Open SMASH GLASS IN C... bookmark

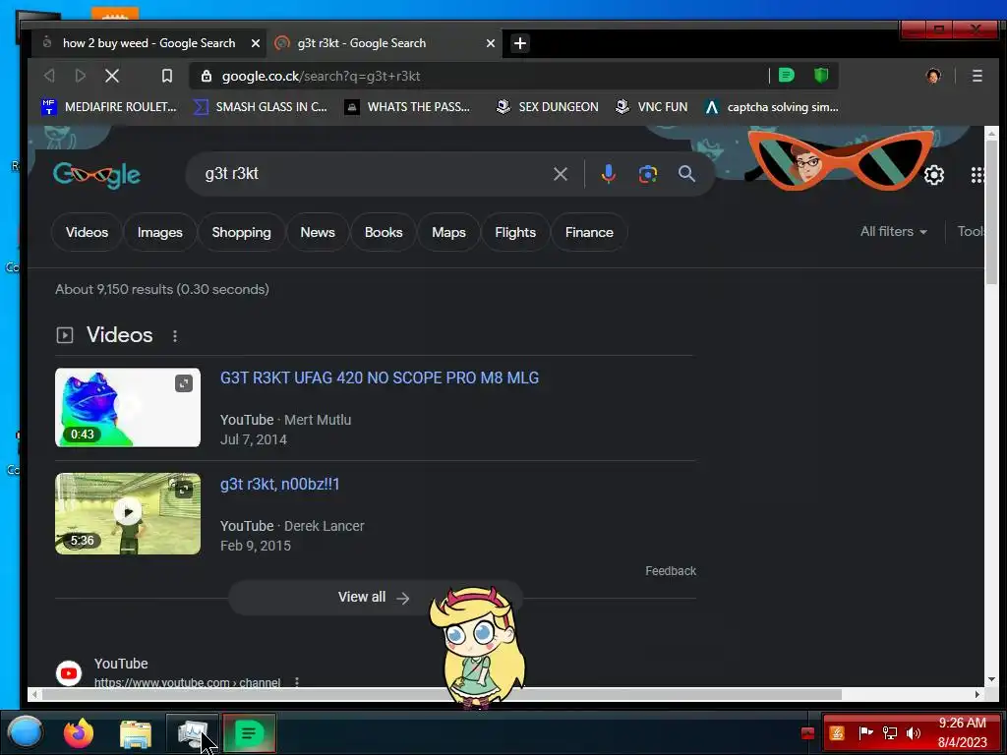[x=261, y=107]
